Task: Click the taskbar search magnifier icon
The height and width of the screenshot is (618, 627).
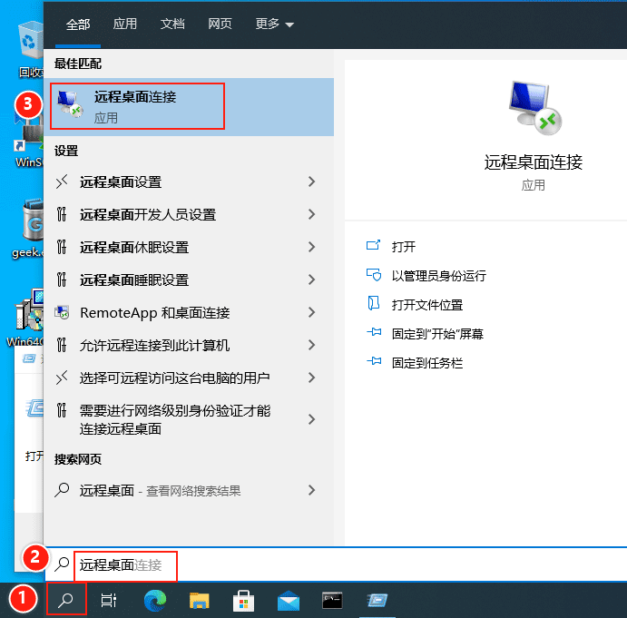Action: point(65,600)
